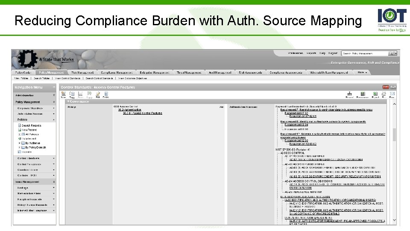The image size is (410, 231).
Task: Collapse the Governance section
Action: tap(68, 101)
